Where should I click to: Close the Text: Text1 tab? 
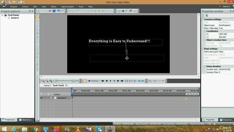pyautogui.click(x=66, y=85)
